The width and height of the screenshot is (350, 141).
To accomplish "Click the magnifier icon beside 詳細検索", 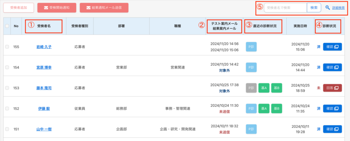I will coord(328,8).
